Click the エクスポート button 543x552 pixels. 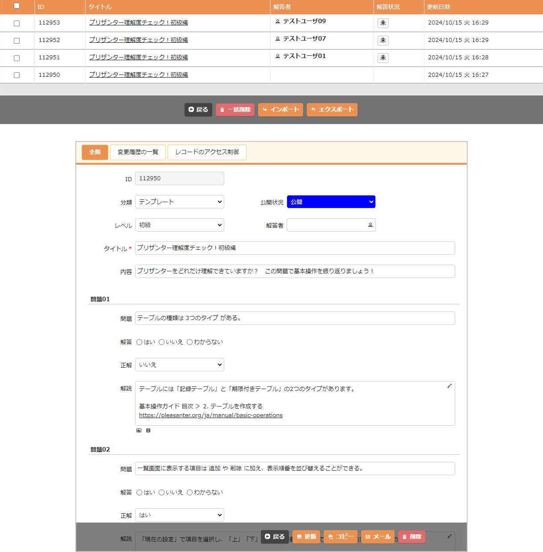coord(332,110)
